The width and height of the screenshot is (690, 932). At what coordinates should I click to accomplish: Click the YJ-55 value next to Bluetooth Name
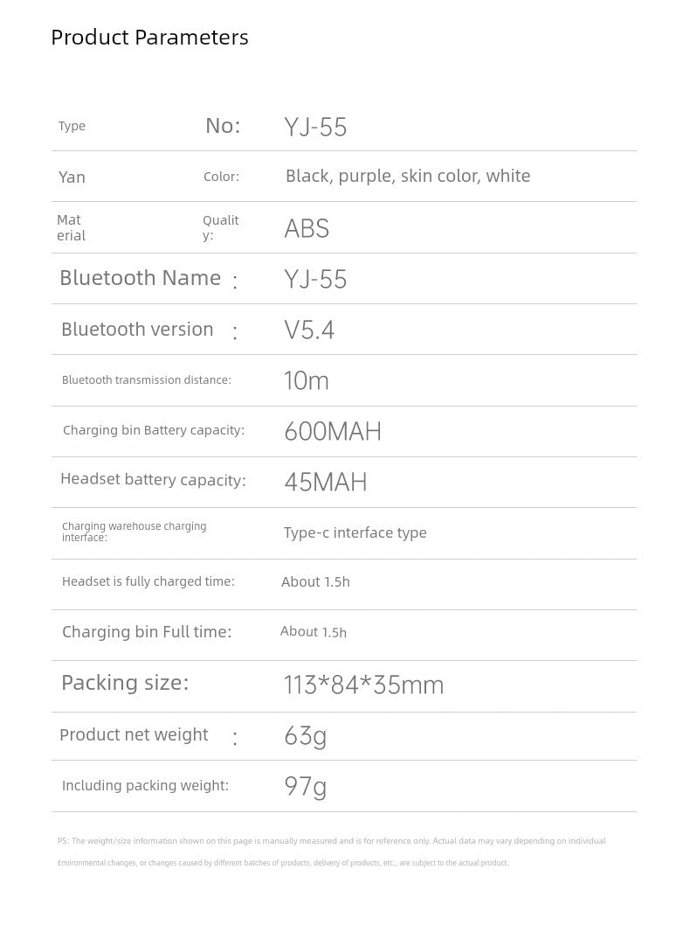[315, 280]
